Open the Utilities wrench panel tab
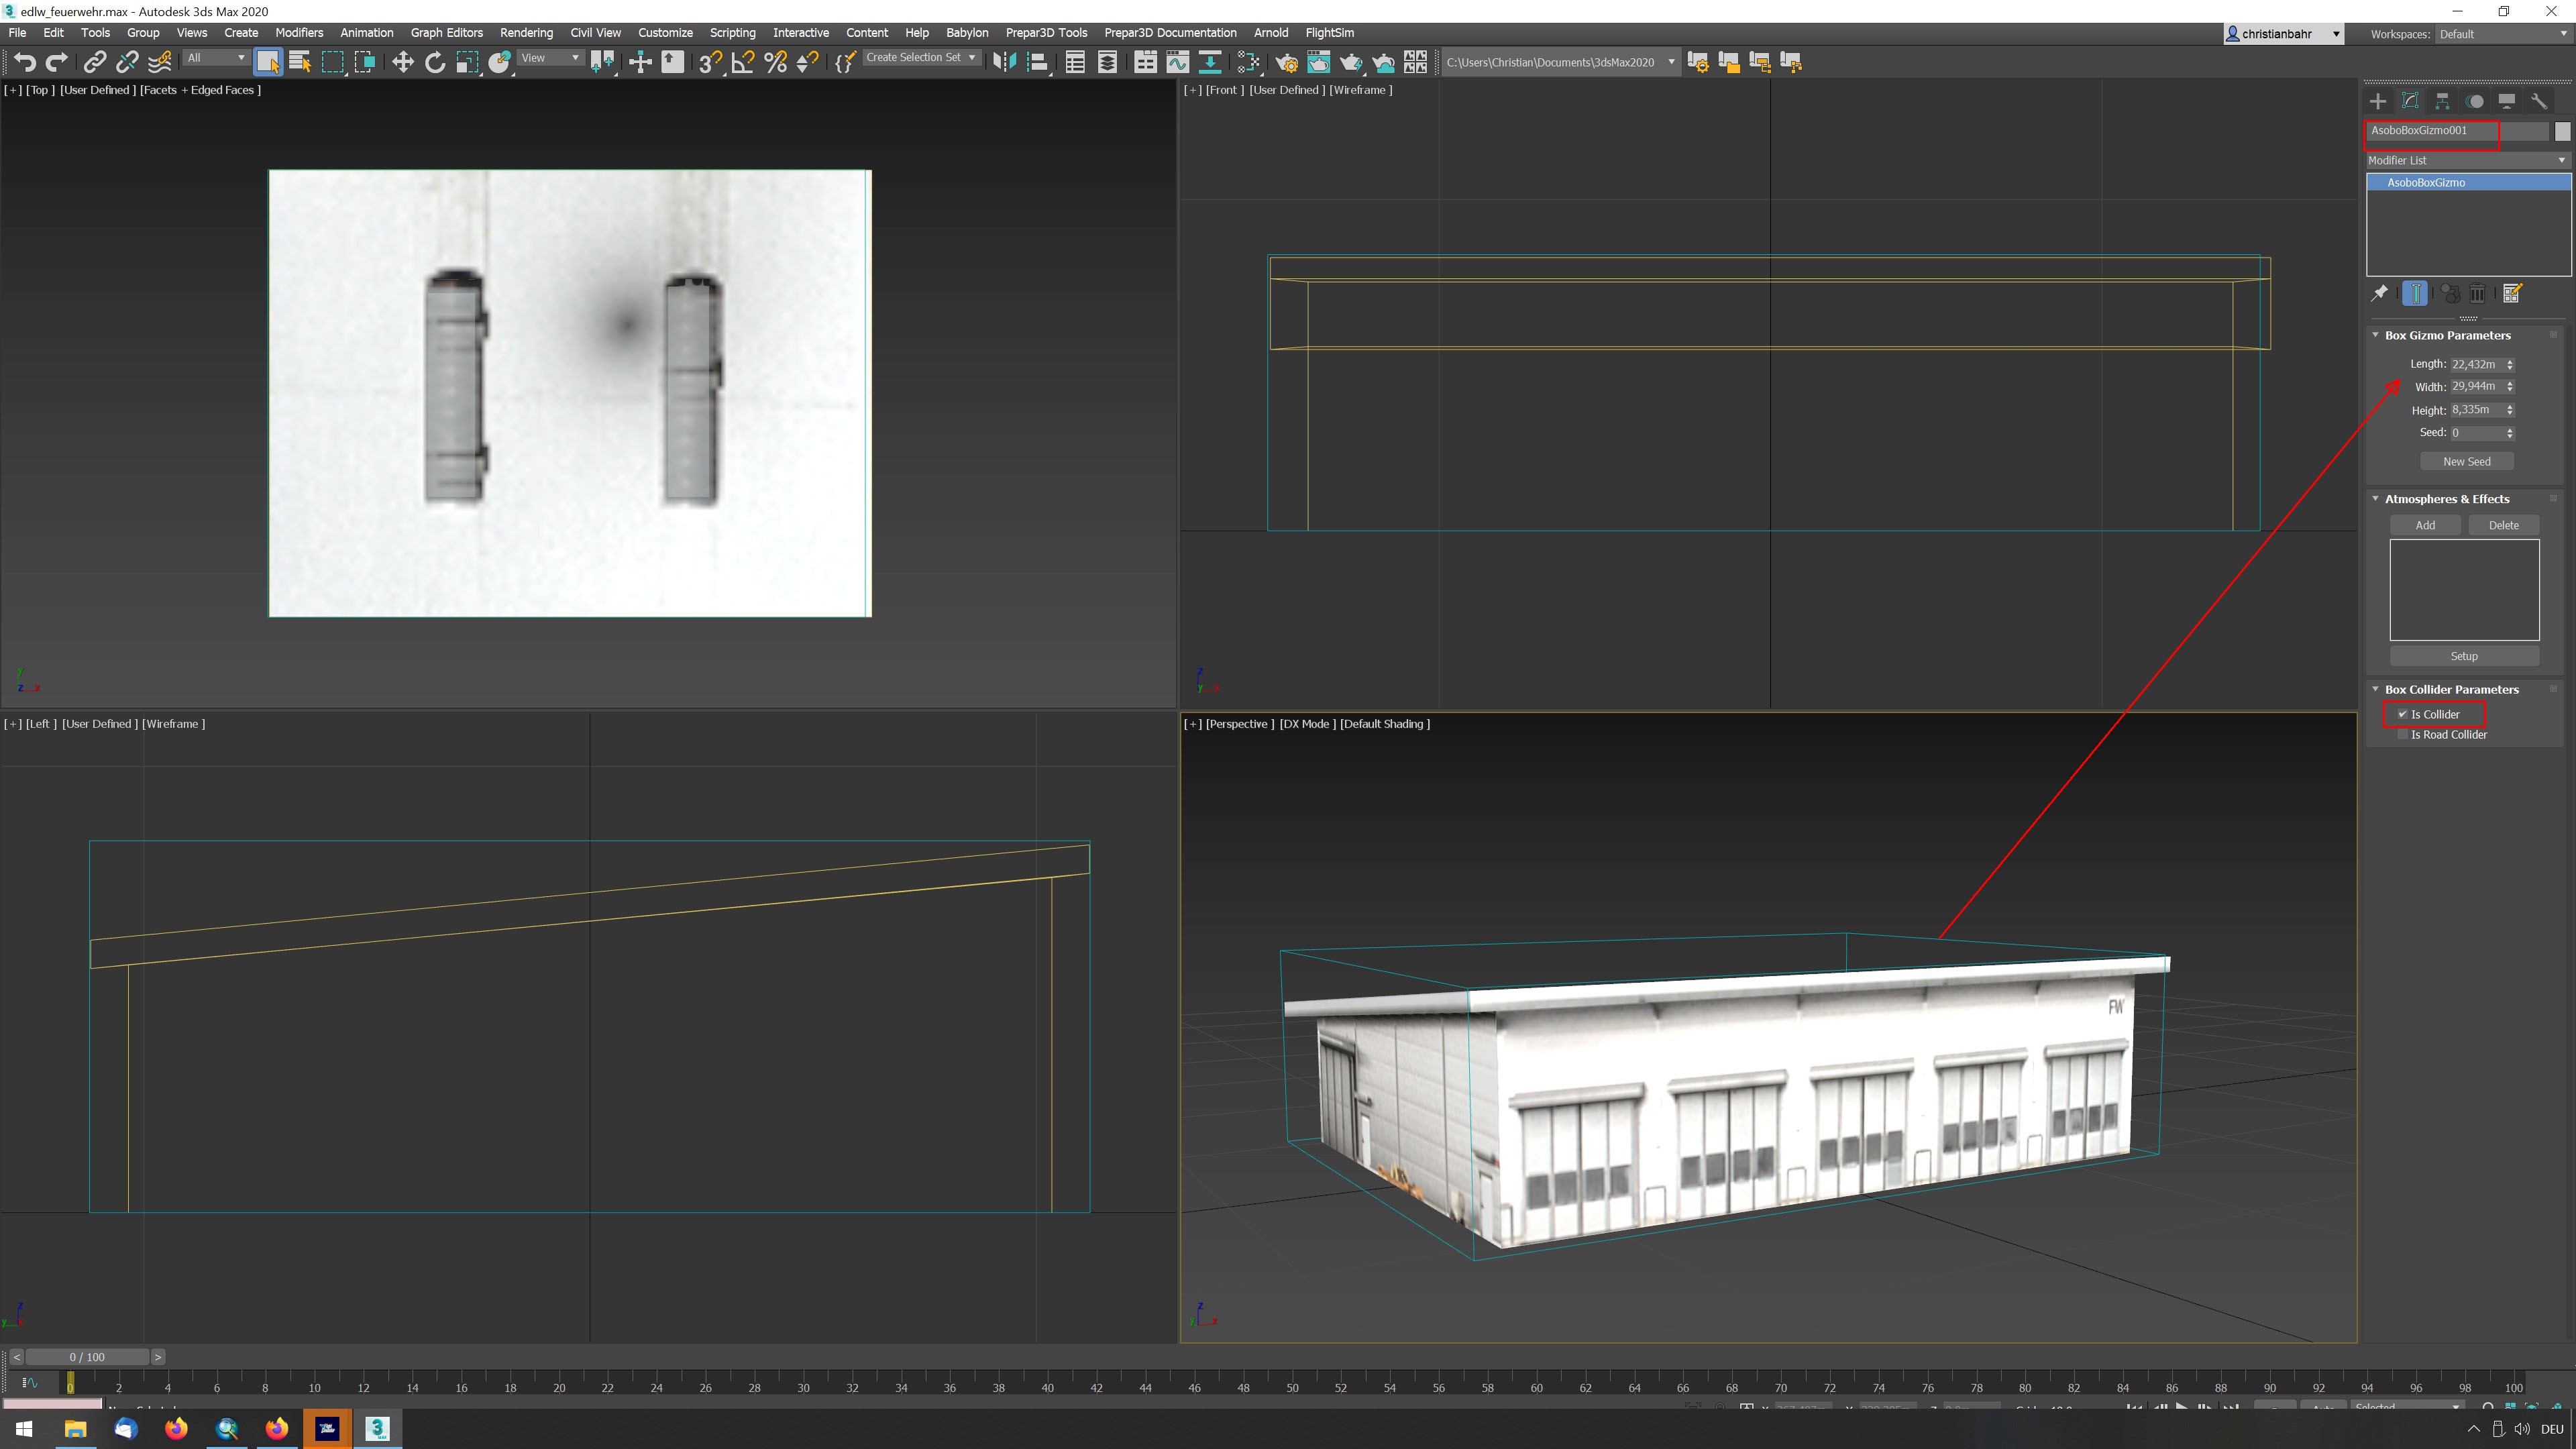Viewport: 2576px width, 1449px height. tap(2538, 101)
